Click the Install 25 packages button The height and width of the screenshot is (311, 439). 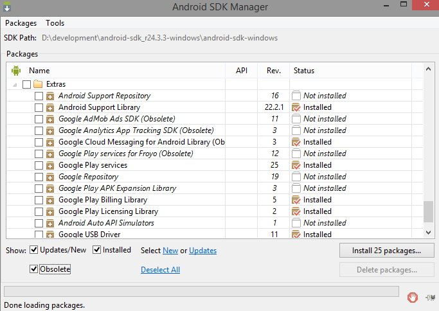[387, 251]
